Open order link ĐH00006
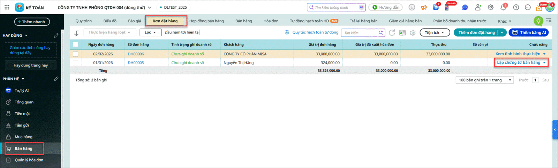 pyautogui.click(x=136, y=54)
